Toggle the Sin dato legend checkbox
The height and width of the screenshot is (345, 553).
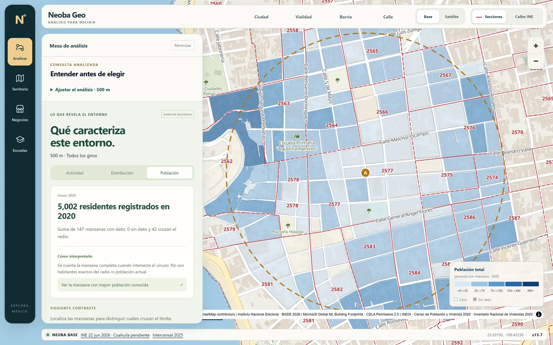pos(475,299)
